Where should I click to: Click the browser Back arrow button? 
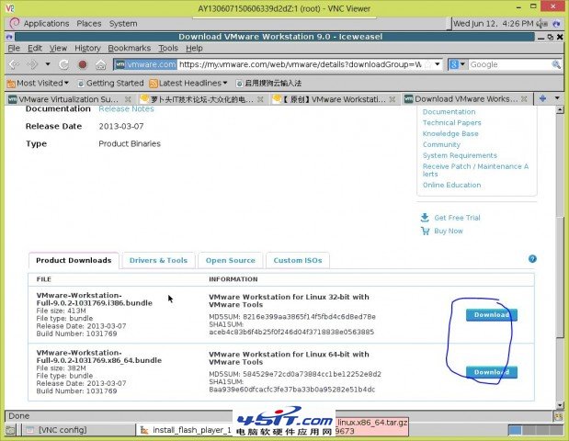[14, 64]
